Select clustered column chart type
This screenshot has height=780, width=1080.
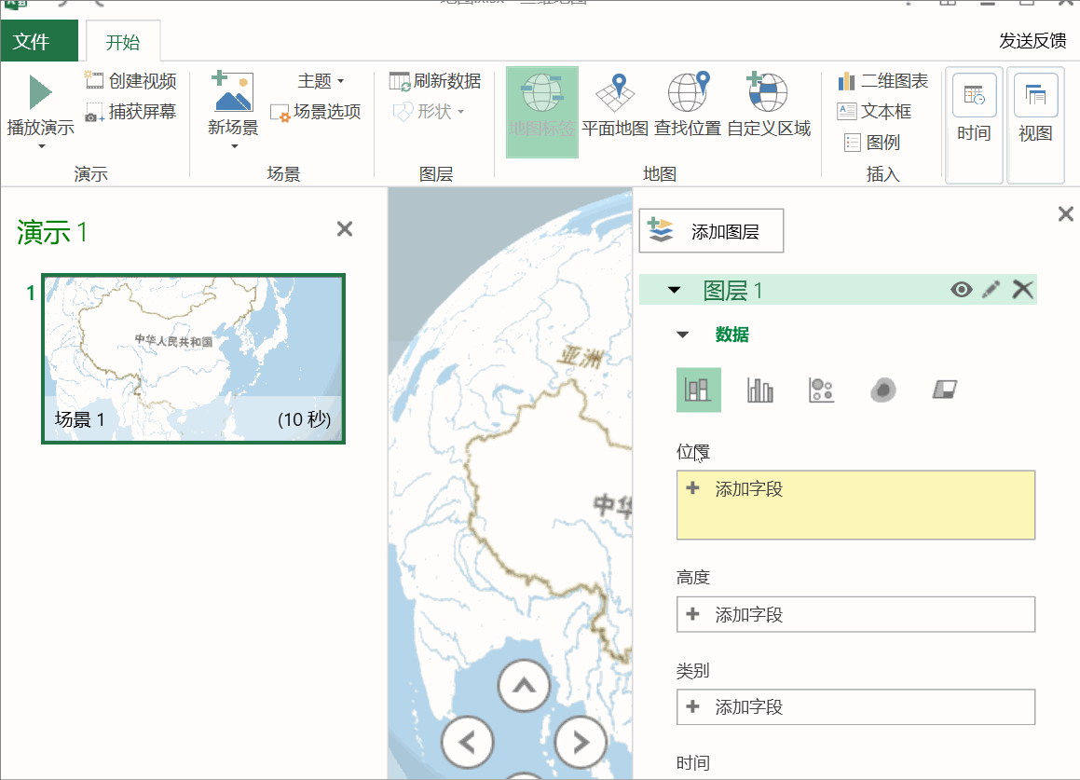click(x=759, y=390)
